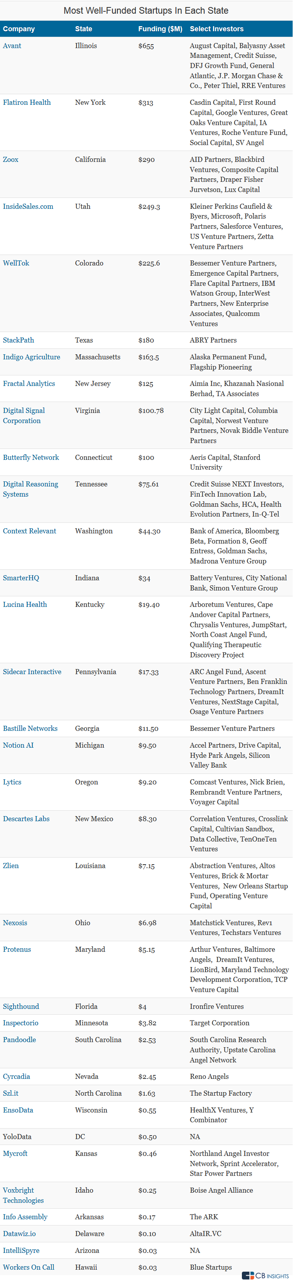
Task: Click the Company column header
Action: 19,29
